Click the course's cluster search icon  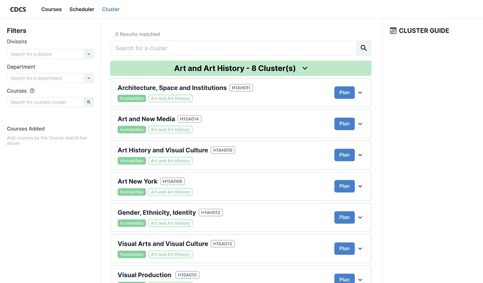[x=89, y=102]
